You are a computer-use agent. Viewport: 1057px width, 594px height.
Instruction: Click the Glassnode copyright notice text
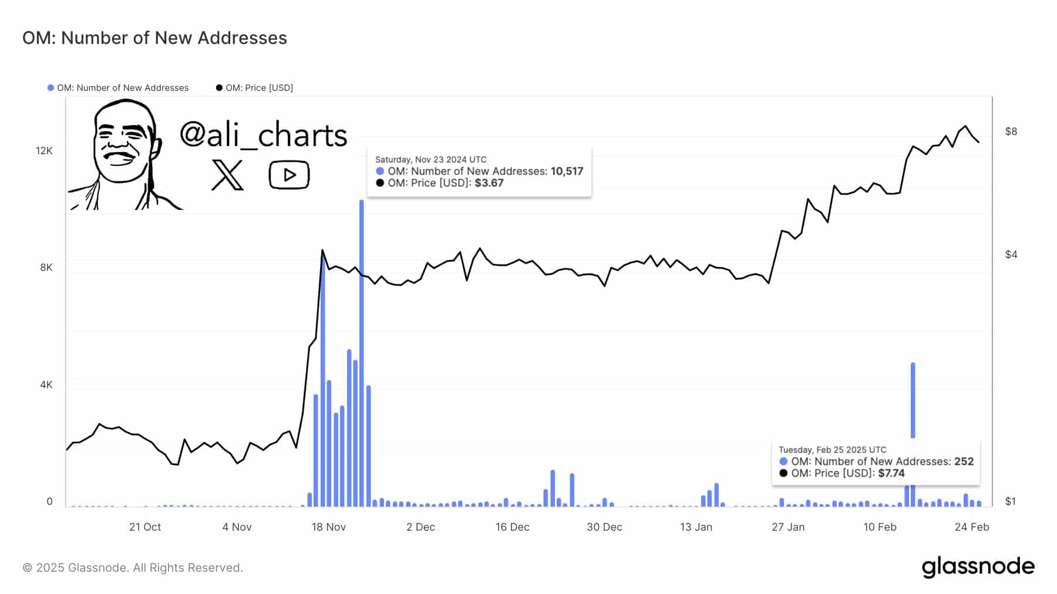point(133,568)
